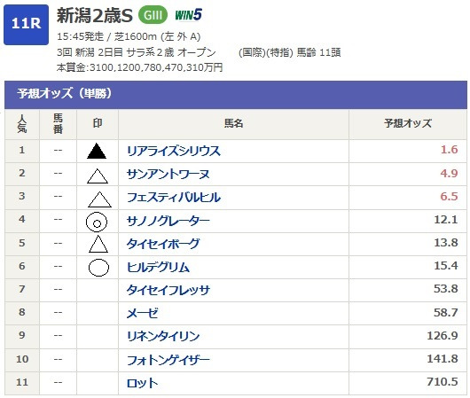Click the 馬名 column header
470x398 pixels.
(233, 123)
